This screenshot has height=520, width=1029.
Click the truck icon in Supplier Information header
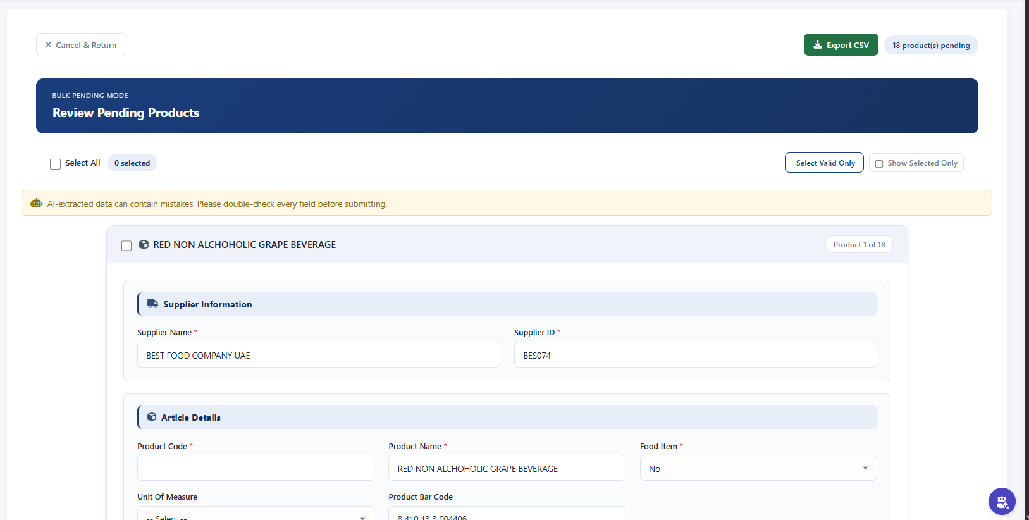pos(153,304)
